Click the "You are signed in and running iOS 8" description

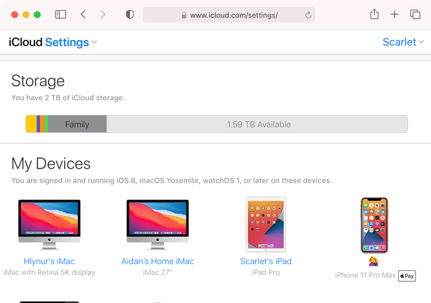tap(172, 180)
